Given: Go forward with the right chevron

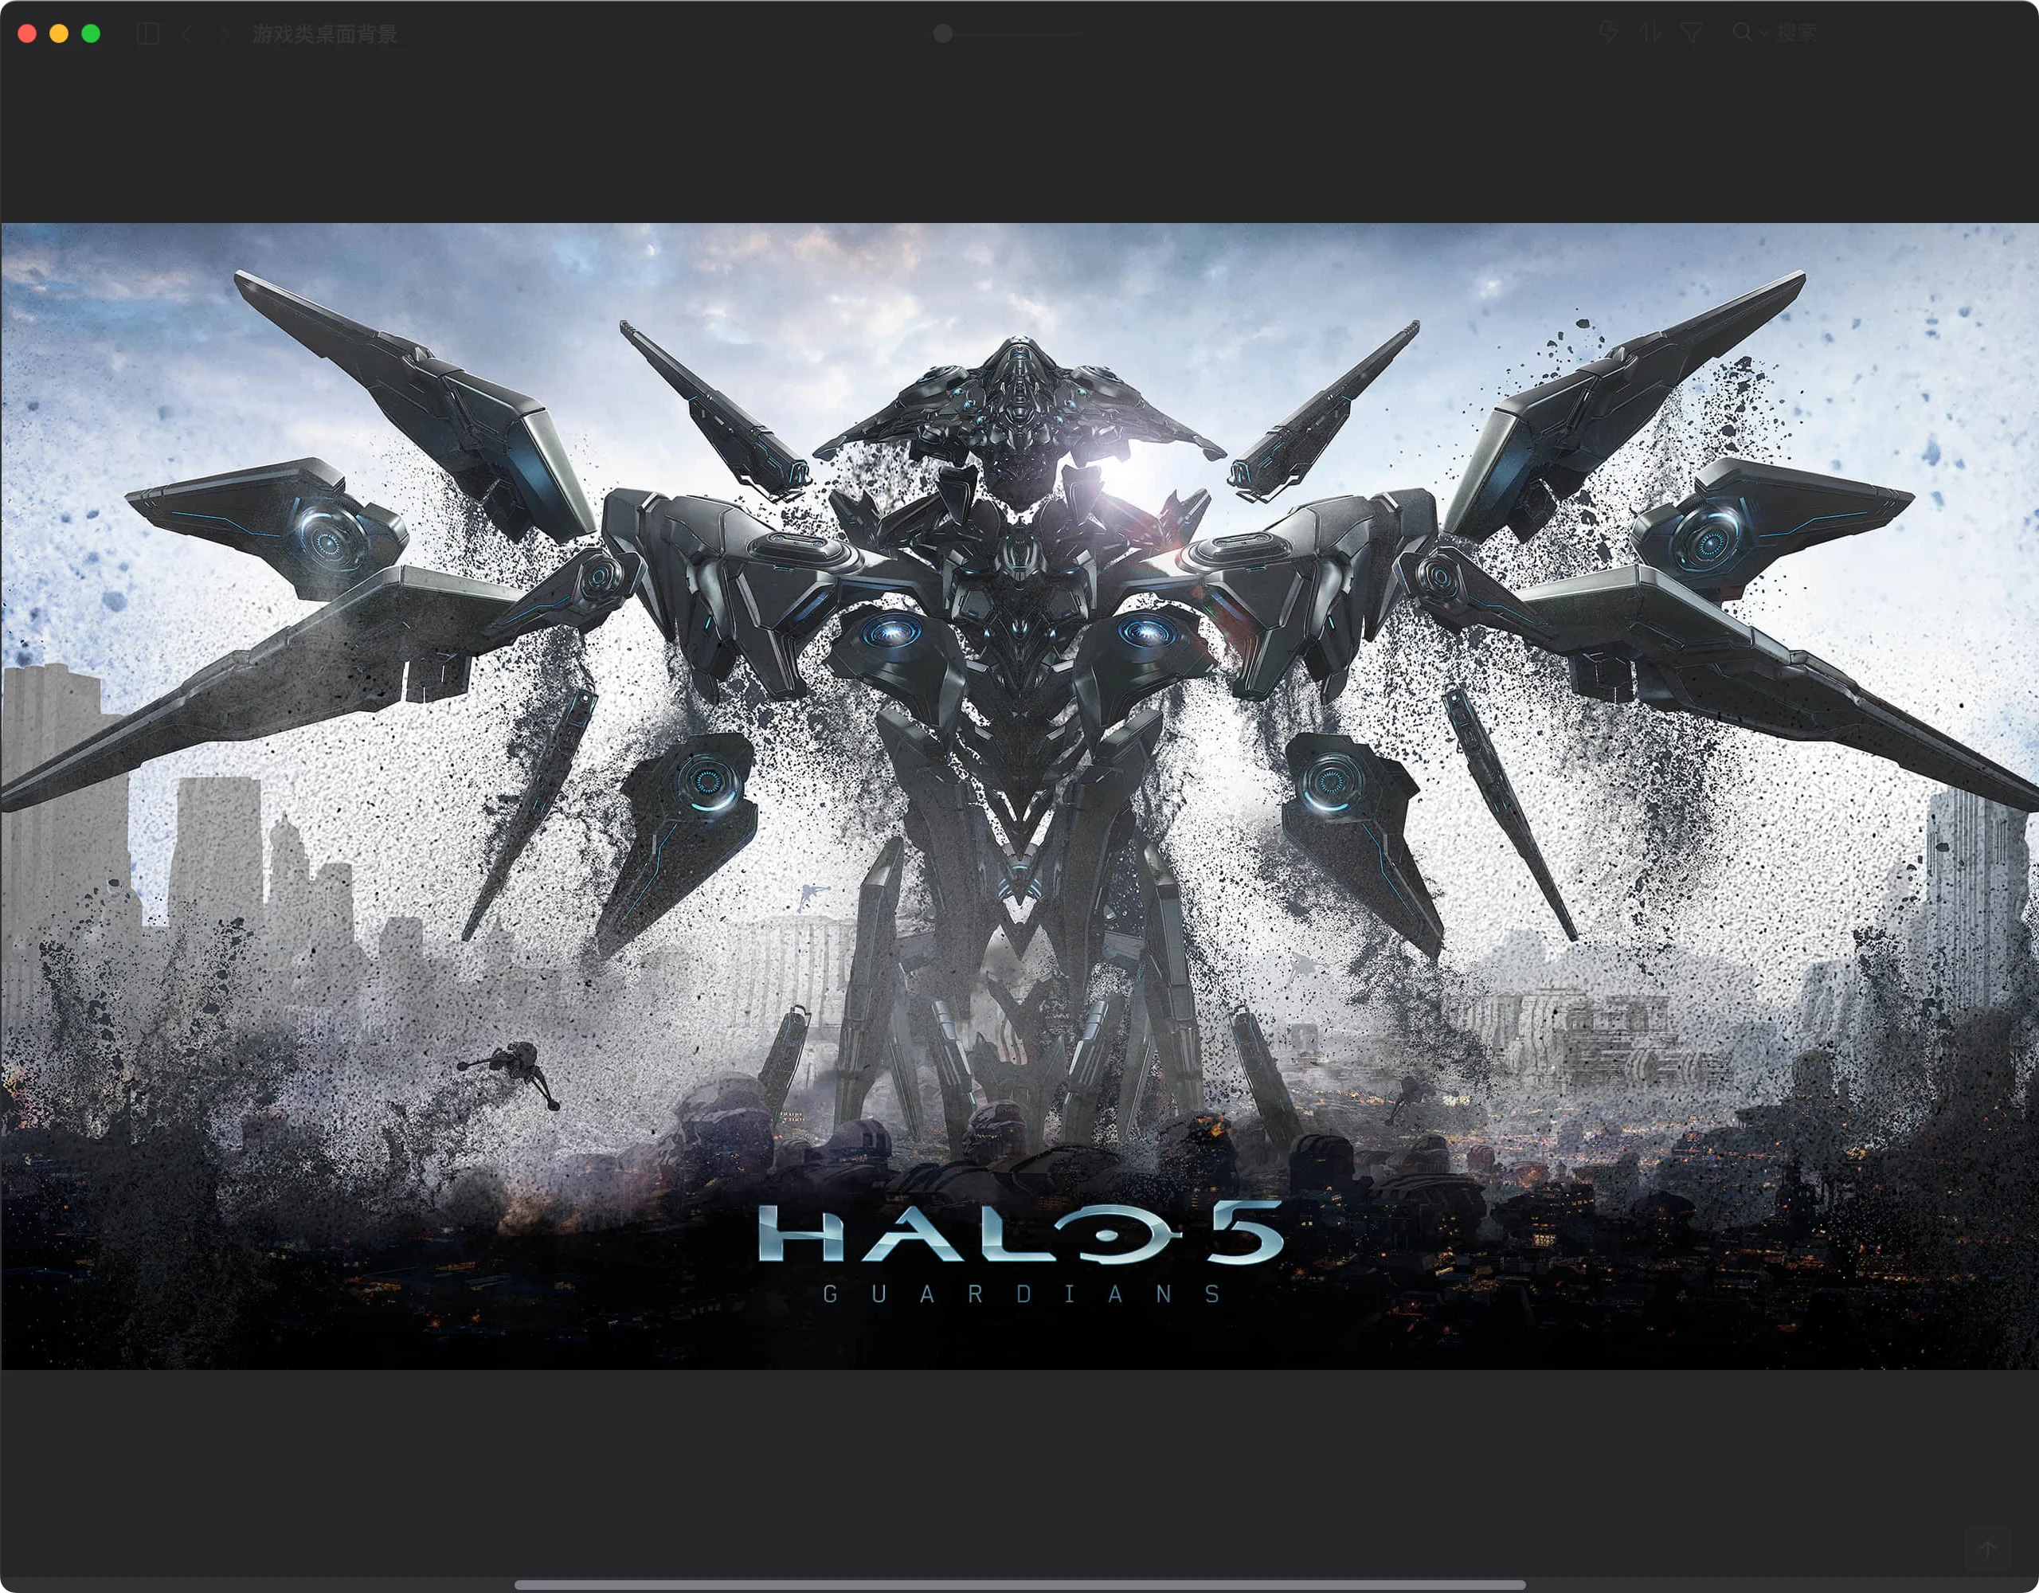Looking at the screenshot, I should point(224,33).
